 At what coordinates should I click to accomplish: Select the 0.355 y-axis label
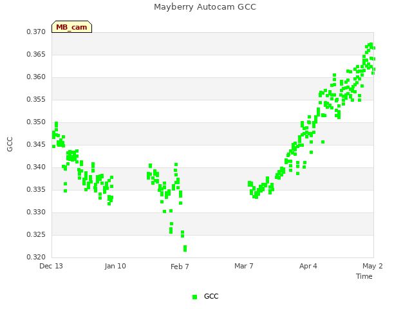coord(36,100)
